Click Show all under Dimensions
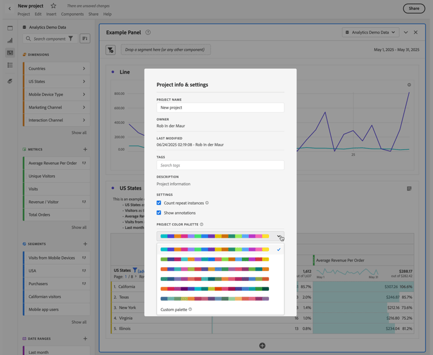The width and height of the screenshot is (433, 355). [x=79, y=133]
